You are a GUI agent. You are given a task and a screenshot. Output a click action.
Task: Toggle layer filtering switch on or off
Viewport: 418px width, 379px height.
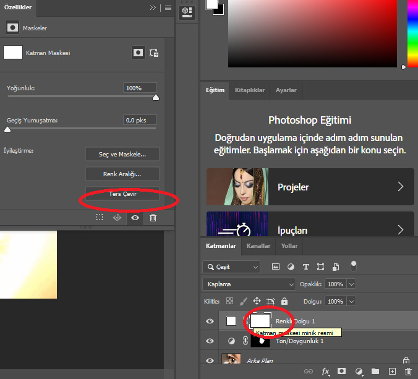point(354,266)
